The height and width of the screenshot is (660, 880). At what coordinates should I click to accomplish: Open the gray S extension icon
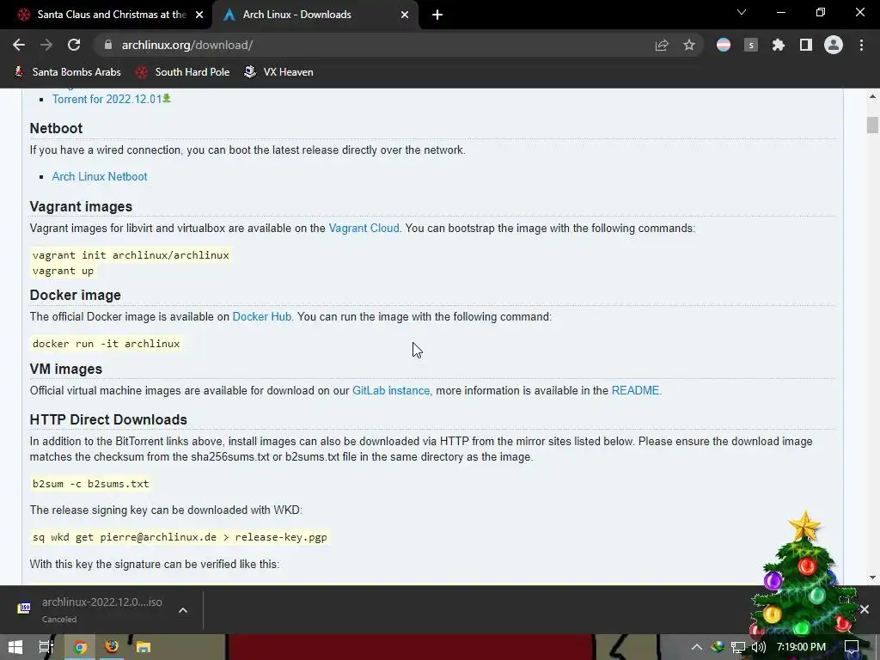point(751,45)
